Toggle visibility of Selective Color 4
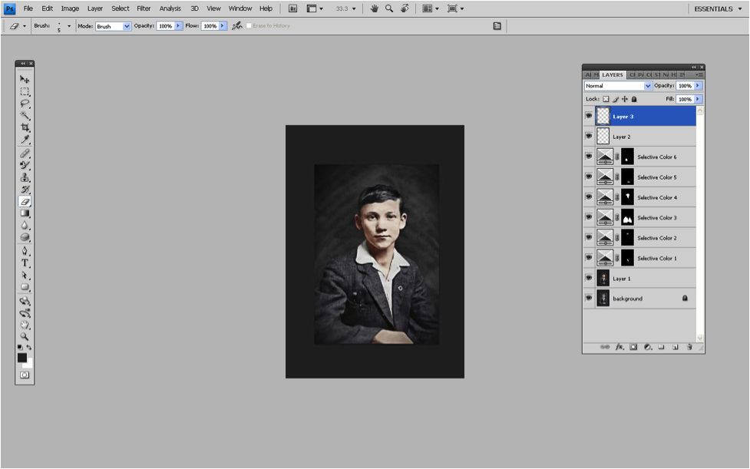 point(589,197)
